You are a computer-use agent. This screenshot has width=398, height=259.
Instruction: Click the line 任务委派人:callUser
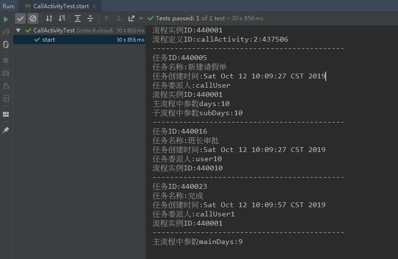191,85
